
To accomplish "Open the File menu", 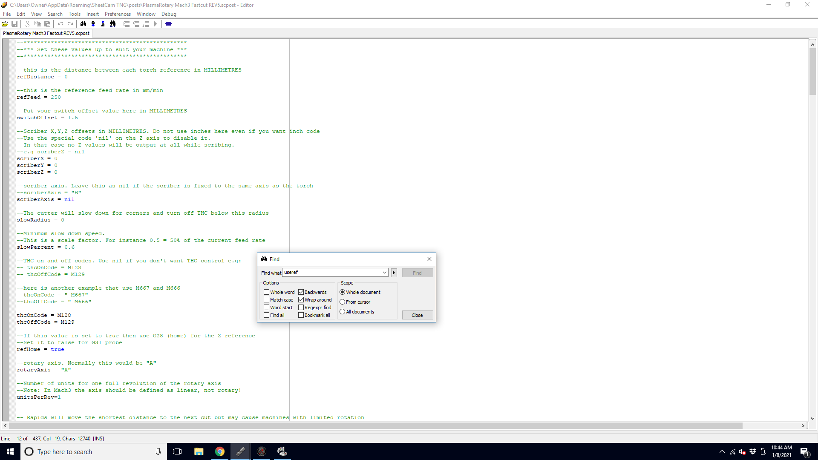I will coord(7,14).
